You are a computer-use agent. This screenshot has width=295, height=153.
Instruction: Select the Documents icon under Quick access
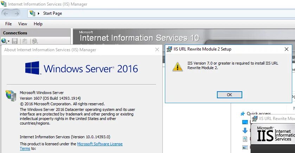coord(245,139)
